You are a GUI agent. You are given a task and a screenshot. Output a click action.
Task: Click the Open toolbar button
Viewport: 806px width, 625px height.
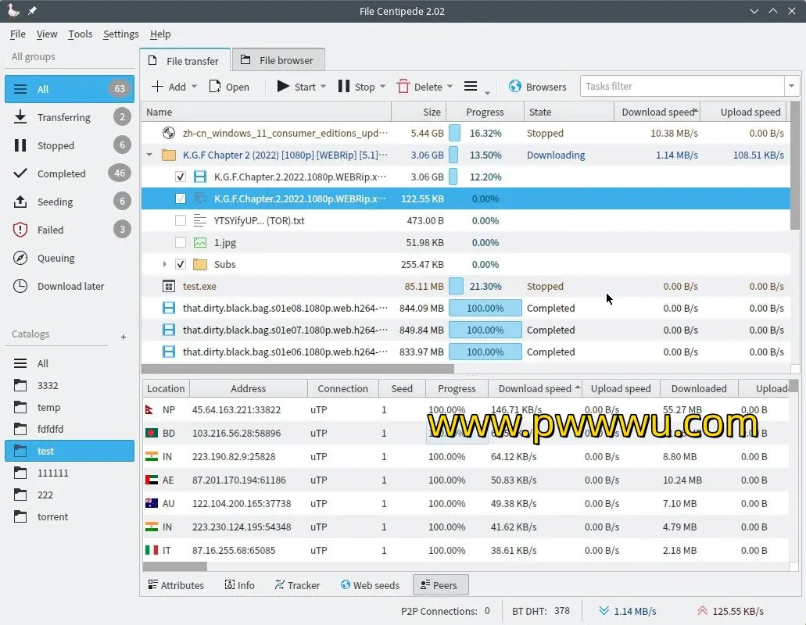tap(229, 87)
